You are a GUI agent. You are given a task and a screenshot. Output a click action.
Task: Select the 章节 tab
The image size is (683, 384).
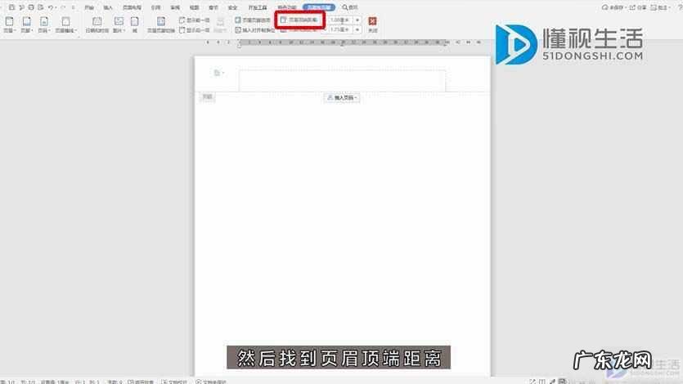click(x=213, y=8)
